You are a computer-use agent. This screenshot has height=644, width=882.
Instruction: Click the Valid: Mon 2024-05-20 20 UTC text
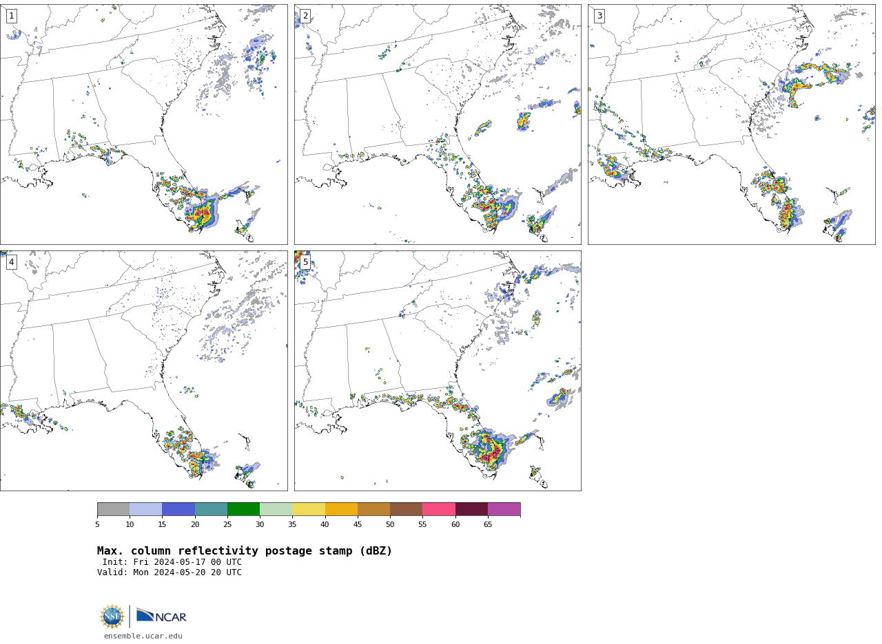point(170,572)
